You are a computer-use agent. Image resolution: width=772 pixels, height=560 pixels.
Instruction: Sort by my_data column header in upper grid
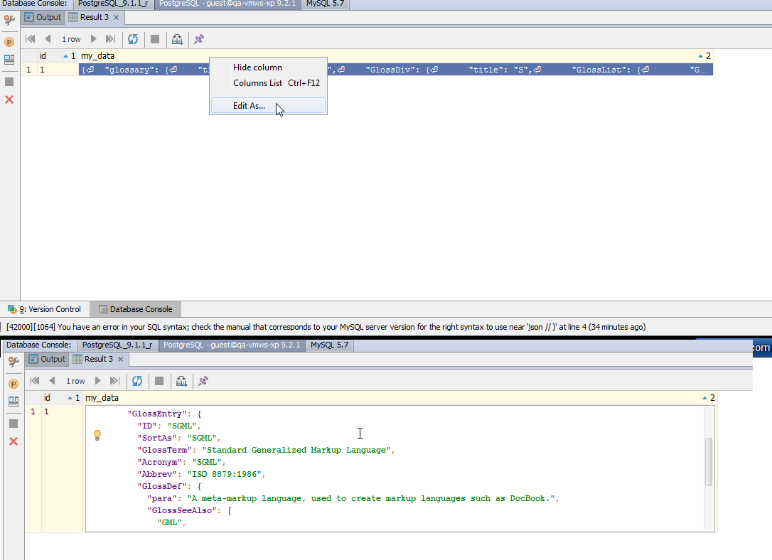[396, 56]
